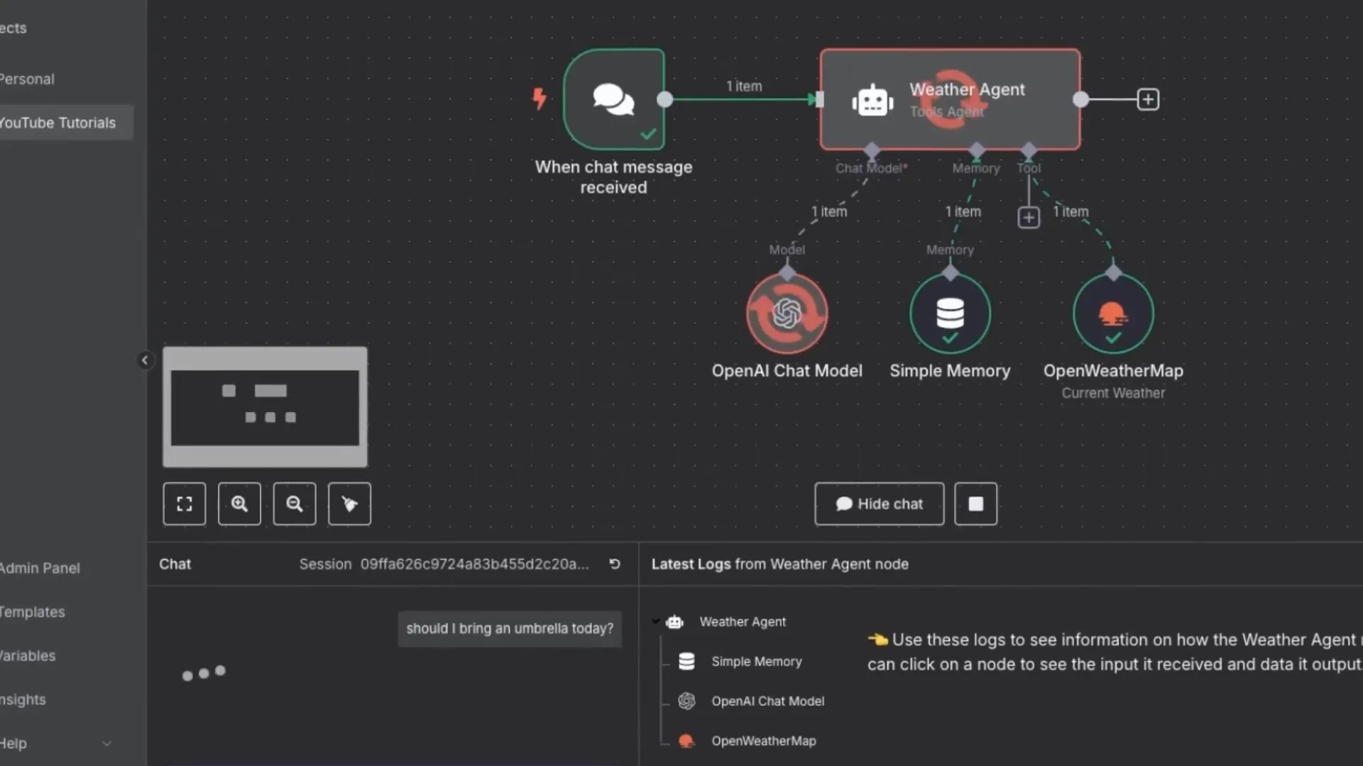Hide the chat panel
The height and width of the screenshot is (766, 1363).
pyautogui.click(x=879, y=504)
